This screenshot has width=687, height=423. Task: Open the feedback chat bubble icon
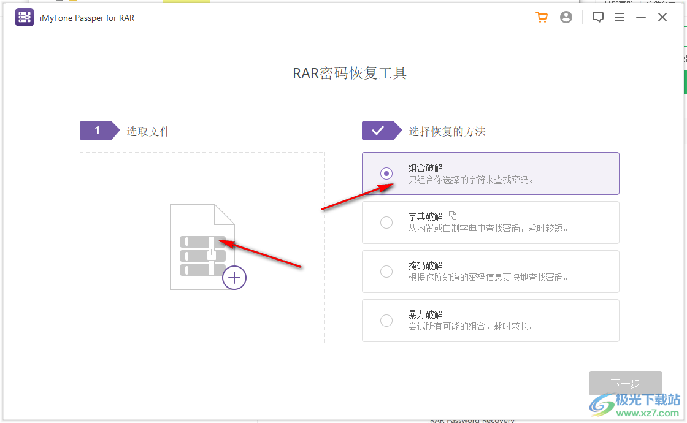(x=597, y=17)
